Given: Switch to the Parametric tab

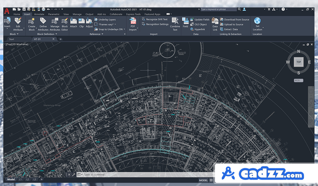Looking at the screenshot, I should click(54, 14).
